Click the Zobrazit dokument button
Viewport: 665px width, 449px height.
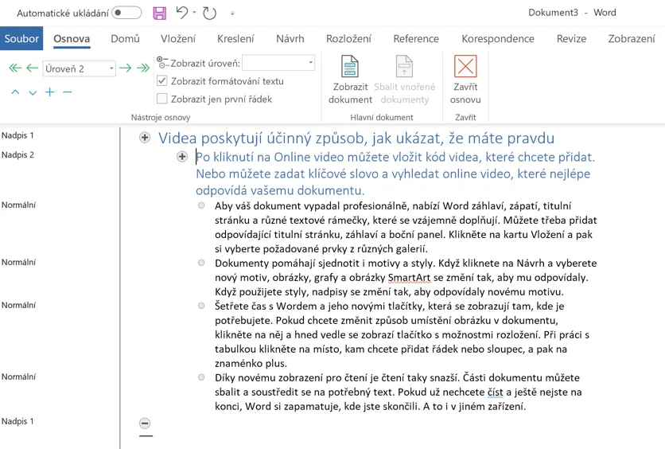click(x=350, y=80)
